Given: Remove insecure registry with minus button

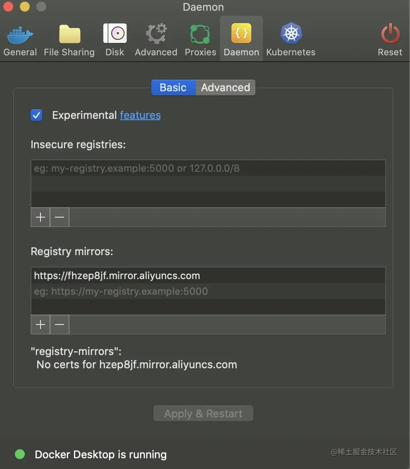Looking at the screenshot, I should 60,217.
